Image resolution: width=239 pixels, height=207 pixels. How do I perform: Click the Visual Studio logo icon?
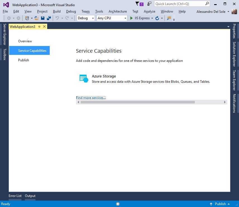[6, 5]
